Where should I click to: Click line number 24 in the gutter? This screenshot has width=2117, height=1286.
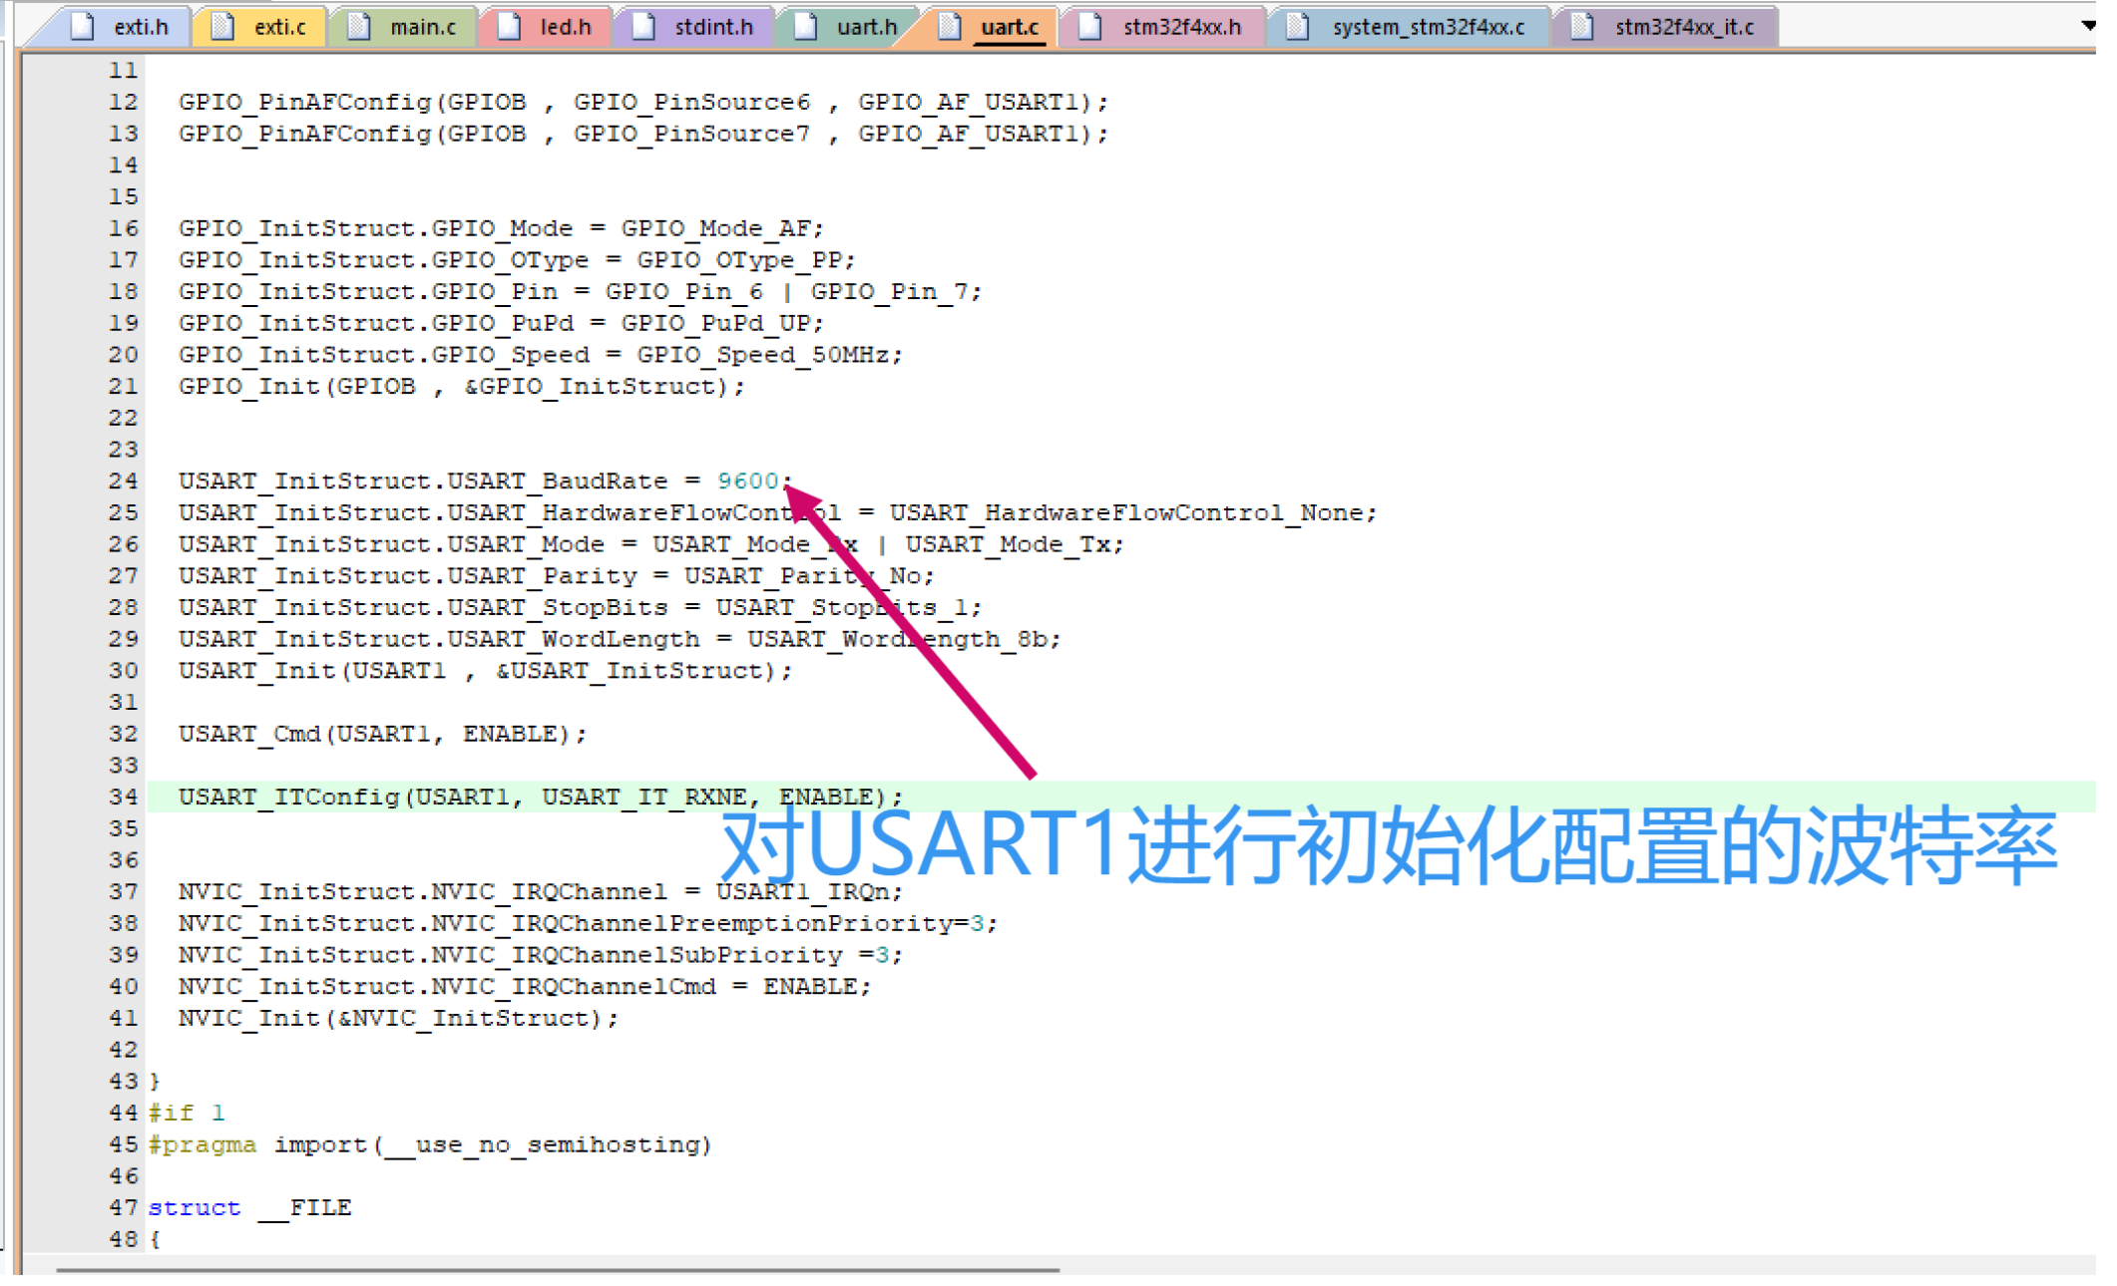coord(124,481)
